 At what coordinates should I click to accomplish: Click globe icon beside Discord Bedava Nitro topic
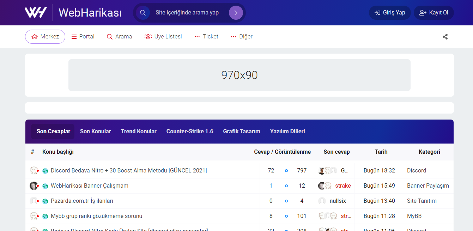(45, 171)
